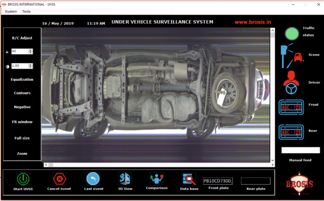Click Fit window to resize the scan

tap(22, 122)
